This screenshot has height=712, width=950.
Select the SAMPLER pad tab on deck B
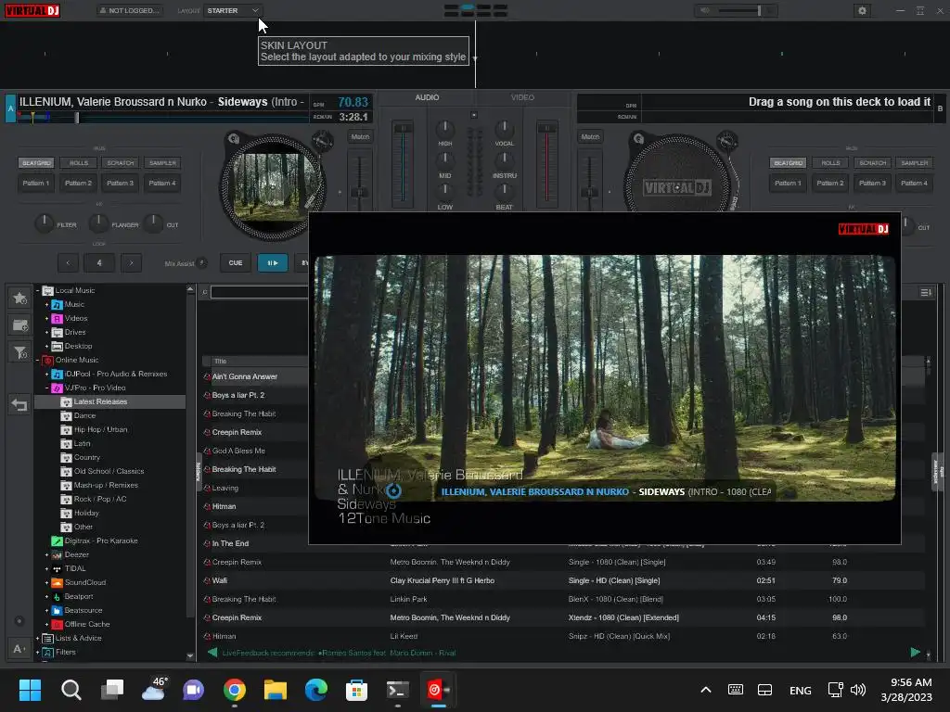914,163
